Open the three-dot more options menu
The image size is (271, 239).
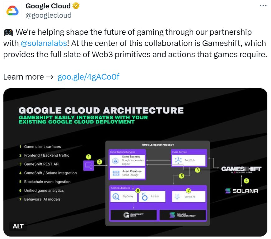[x=263, y=6]
